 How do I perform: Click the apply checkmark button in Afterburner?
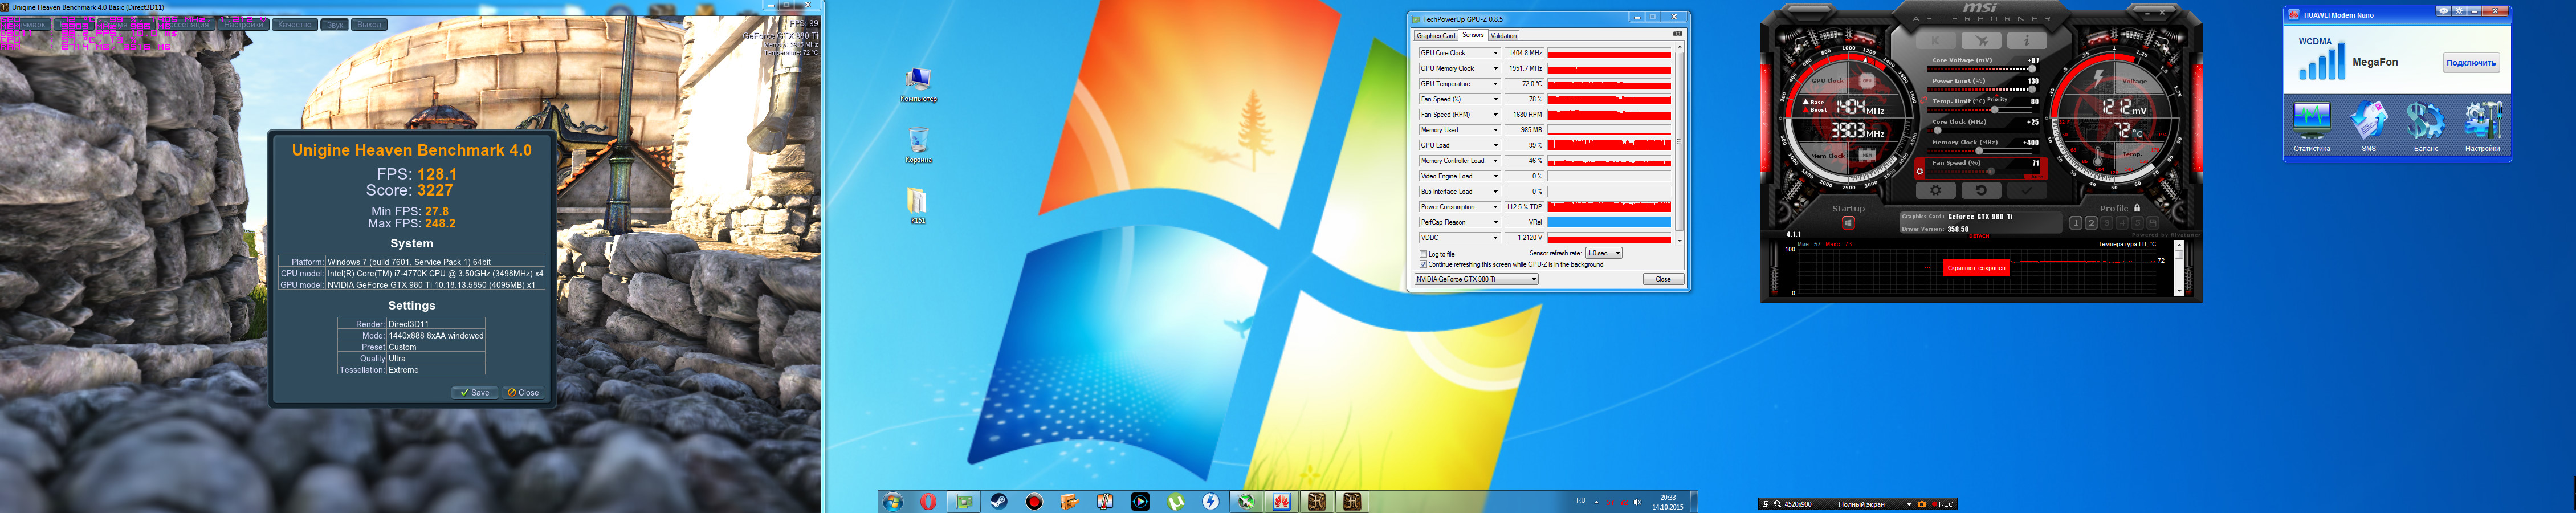(x=2027, y=190)
